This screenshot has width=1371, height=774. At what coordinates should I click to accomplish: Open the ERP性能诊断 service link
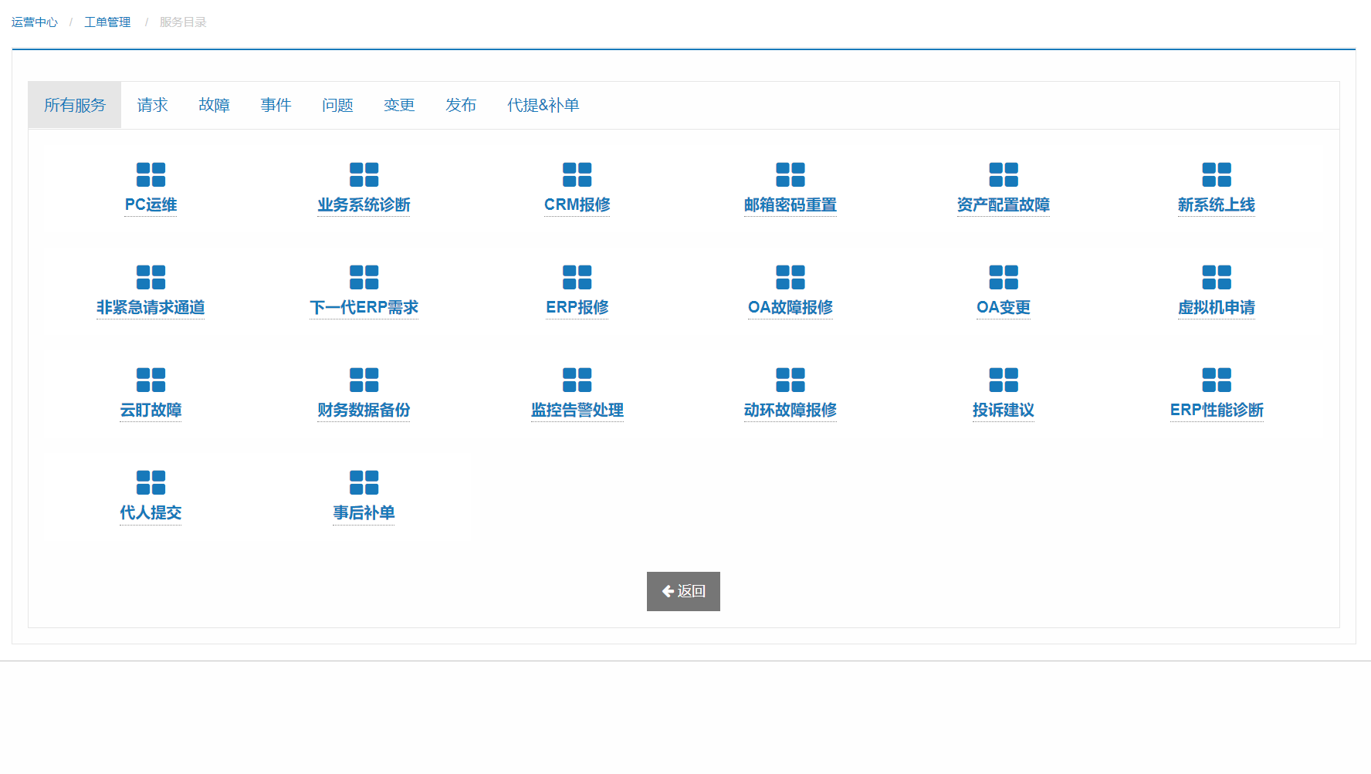(1216, 411)
